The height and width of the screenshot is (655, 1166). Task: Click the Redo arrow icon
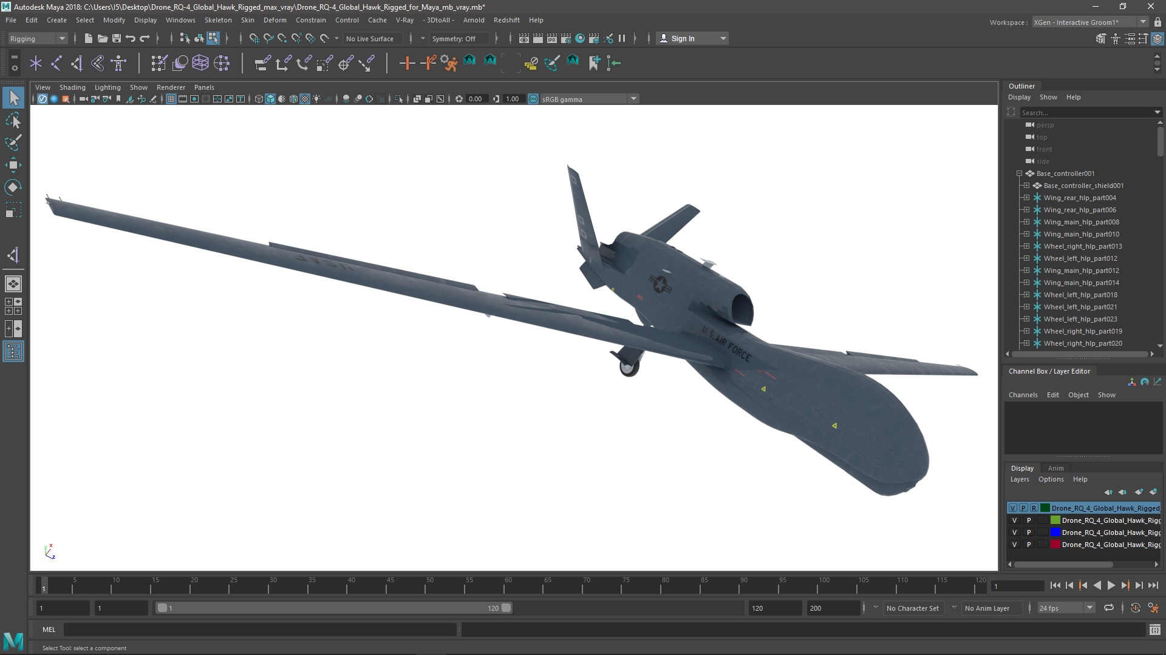click(145, 38)
